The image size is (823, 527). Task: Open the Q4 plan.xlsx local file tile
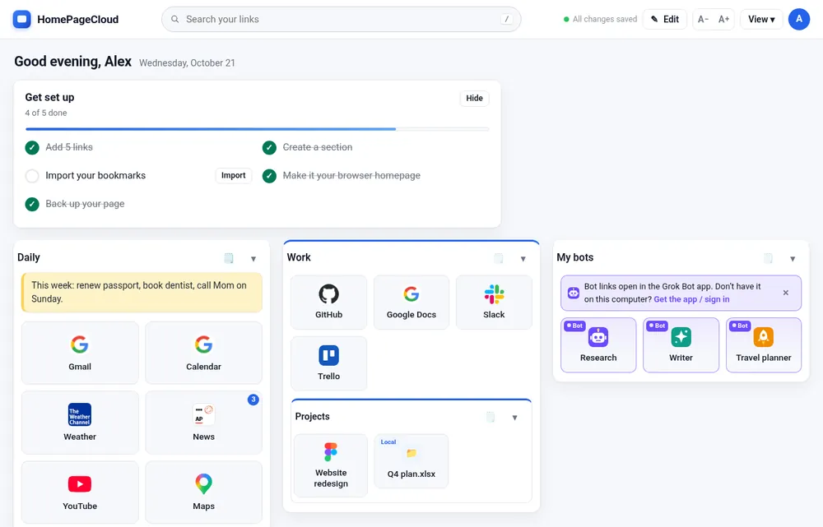(411, 461)
